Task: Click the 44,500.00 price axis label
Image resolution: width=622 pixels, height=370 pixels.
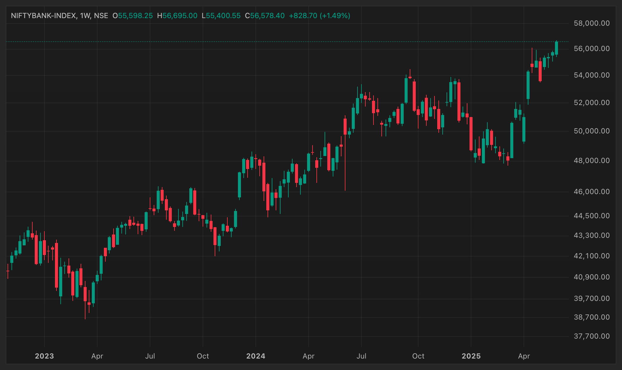Action: 592,216
